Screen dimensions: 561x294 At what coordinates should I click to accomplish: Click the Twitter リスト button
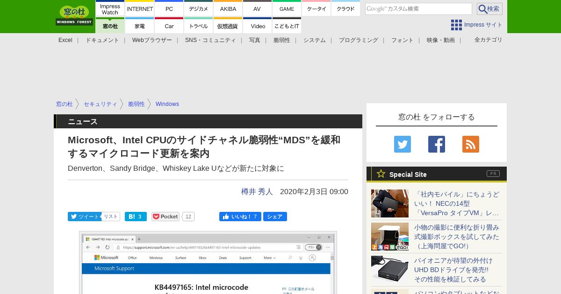pos(111,217)
